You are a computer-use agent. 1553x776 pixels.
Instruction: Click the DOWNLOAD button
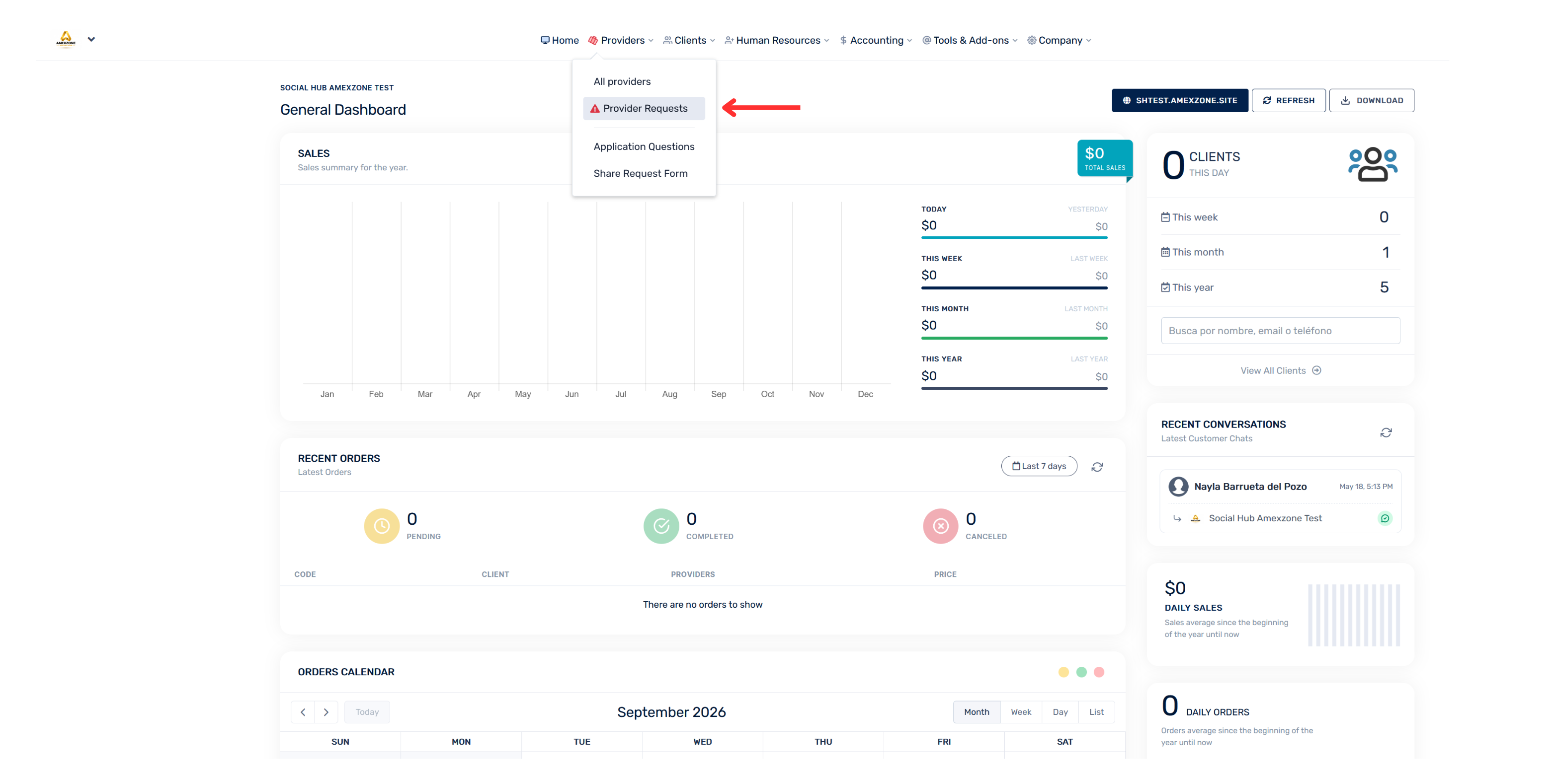1371,101
